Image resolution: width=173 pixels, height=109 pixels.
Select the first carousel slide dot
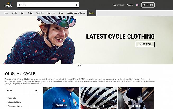78,66
